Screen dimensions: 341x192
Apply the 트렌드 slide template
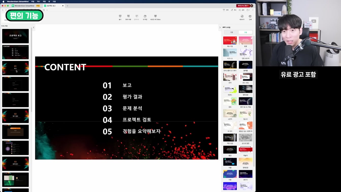pyautogui.click(x=230, y=89)
